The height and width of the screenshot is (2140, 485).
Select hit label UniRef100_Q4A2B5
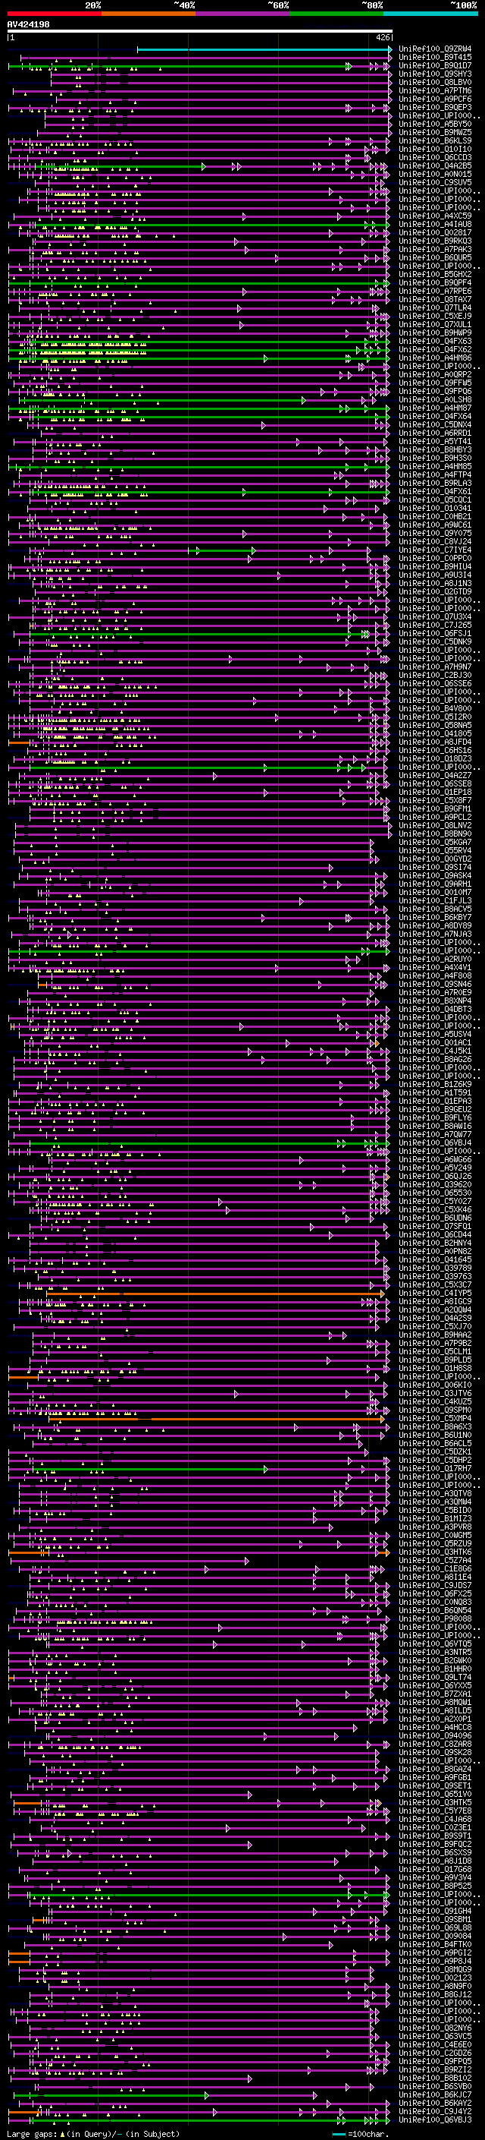[435, 166]
